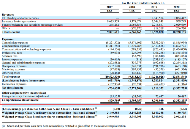Click Futures brokerage 2020 value 2,029,669
The image size is (190, 129).
[x=180, y=25]
